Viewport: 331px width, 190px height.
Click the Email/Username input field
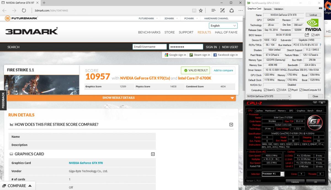(x=150, y=47)
